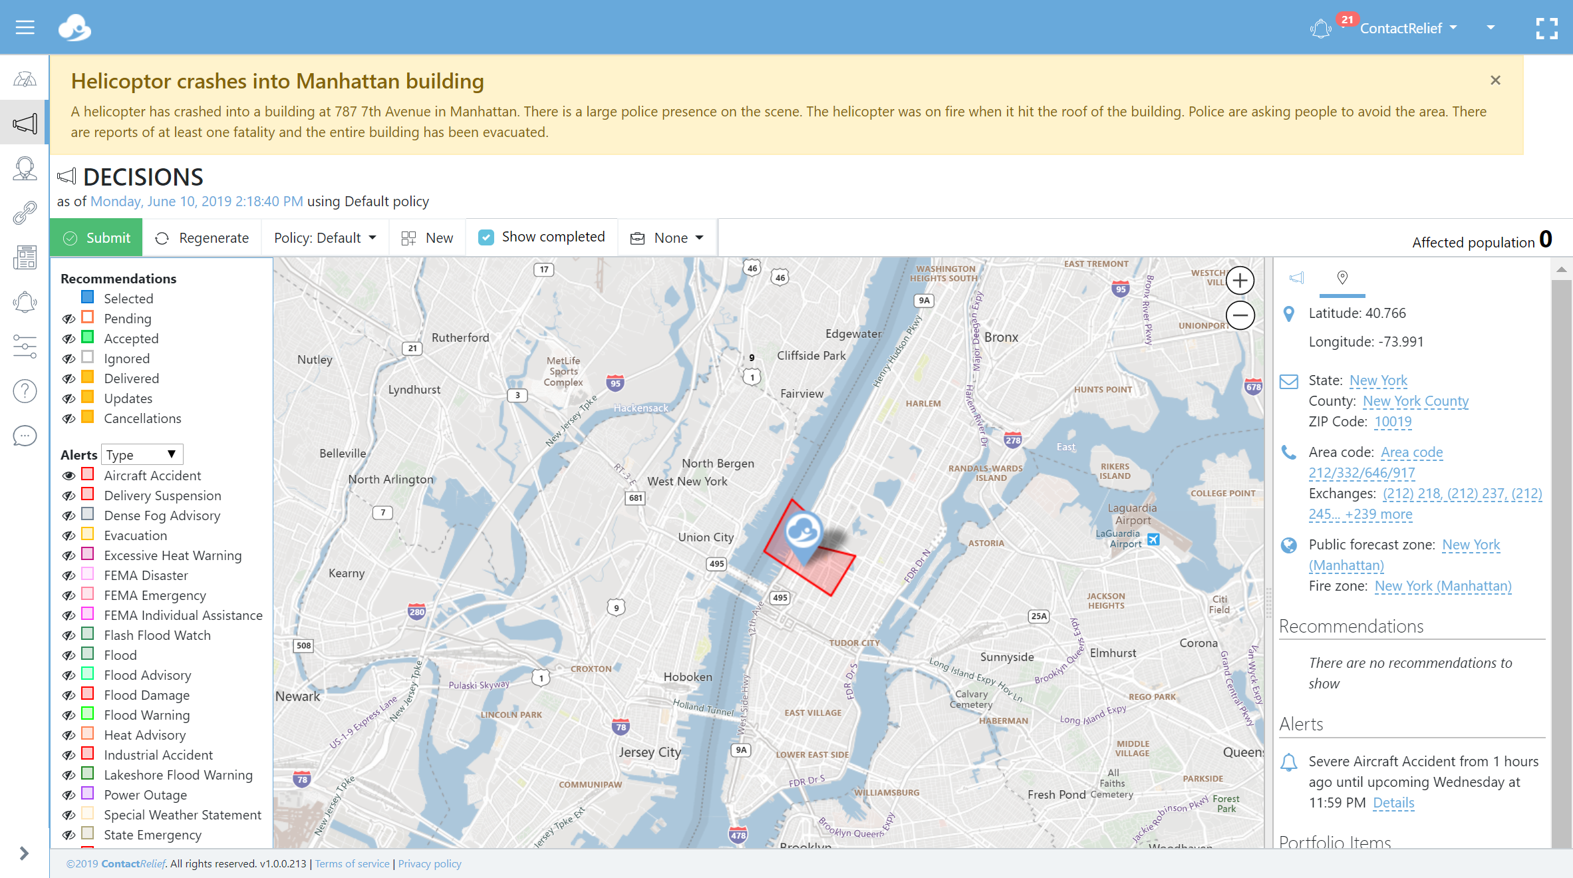Open the ContactRelief account dropdown
This screenshot has height=878, width=1573.
tap(1409, 28)
